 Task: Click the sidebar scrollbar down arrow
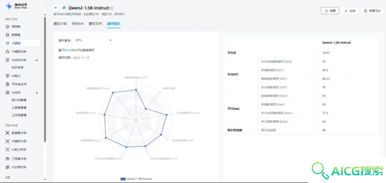(45, 179)
